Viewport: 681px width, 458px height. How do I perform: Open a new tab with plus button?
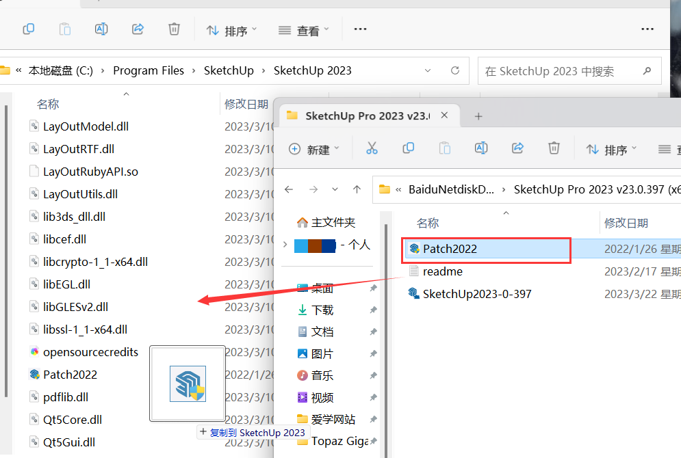coord(478,116)
